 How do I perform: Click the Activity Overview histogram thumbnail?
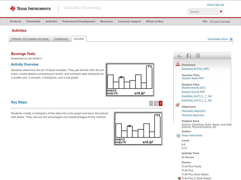[x=130, y=80]
